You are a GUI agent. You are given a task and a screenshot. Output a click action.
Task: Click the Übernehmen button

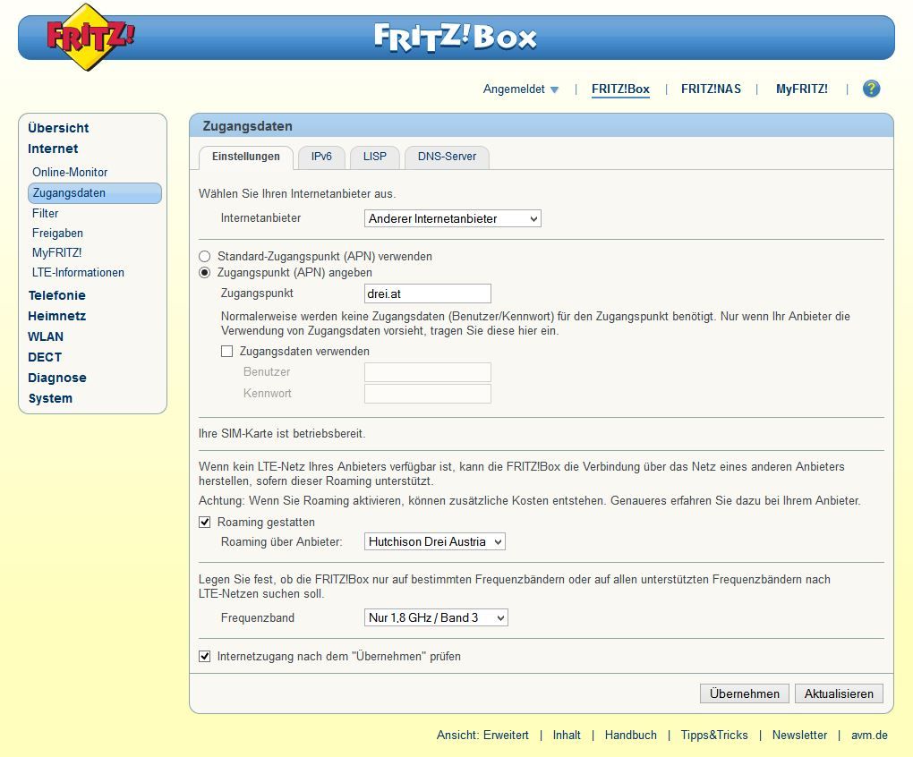coord(745,693)
